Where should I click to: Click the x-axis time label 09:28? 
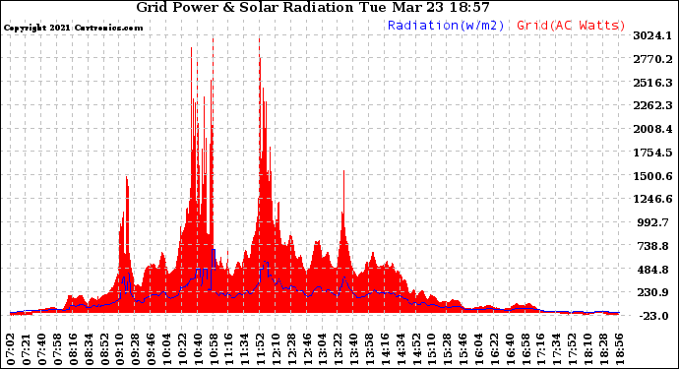pyautogui.click(x=136, y=349)
